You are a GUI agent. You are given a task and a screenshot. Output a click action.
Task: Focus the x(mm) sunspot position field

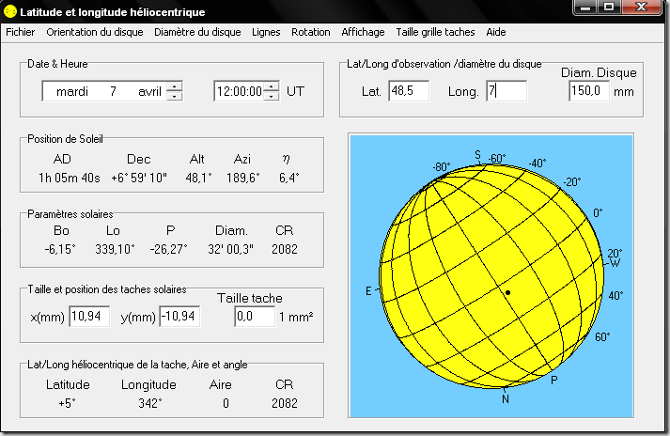(x=89, y=317)
